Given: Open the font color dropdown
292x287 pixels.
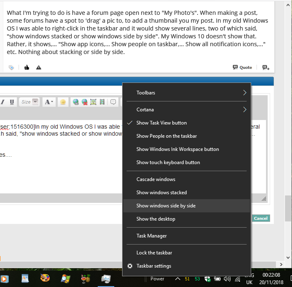Looking at the screenshot, I should [49, 102].
